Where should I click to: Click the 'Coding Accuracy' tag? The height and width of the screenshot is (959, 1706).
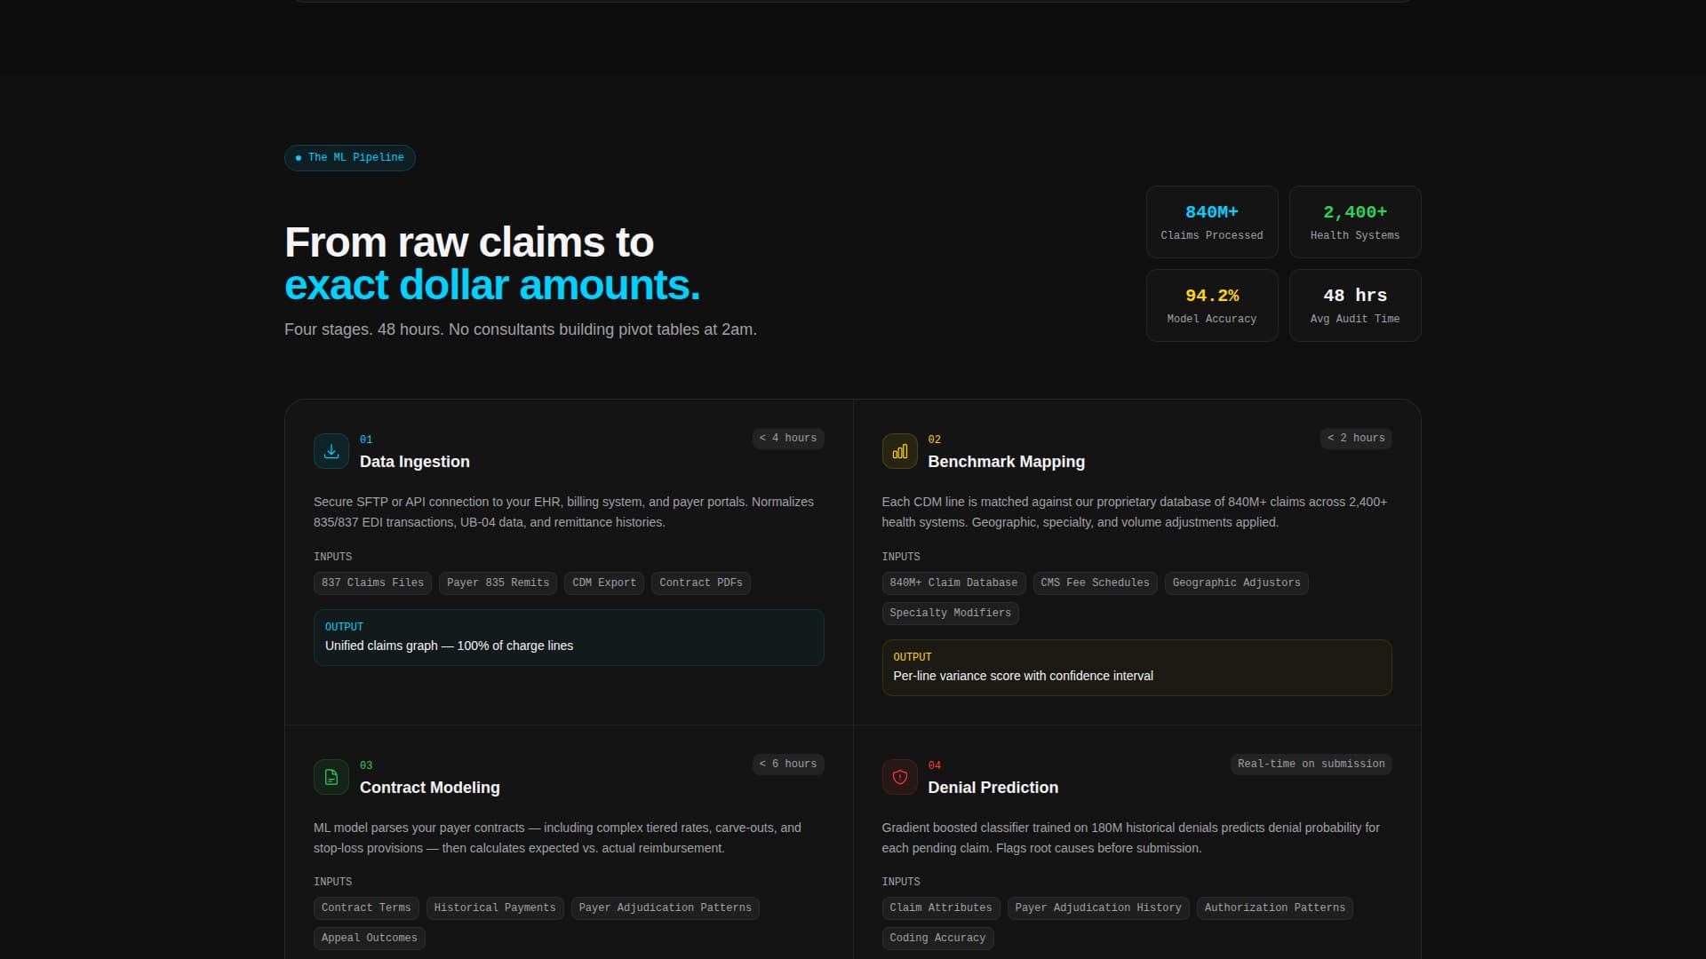[x=937, y=939]
